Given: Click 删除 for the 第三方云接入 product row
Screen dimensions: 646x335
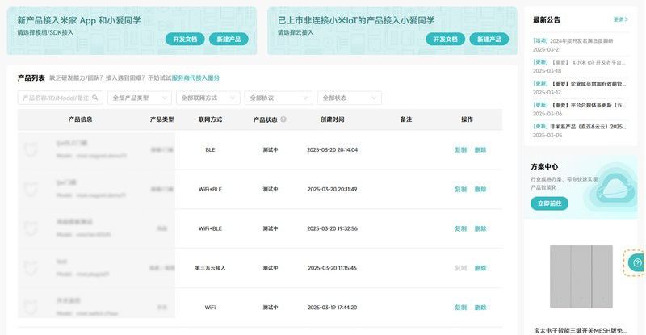Looking at the screenshot, I should pos(480,268).
